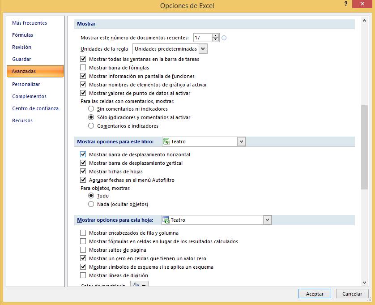
Task: Toggle Mostrar barra de desplazamiento vertical
Action: click(83, 163)
